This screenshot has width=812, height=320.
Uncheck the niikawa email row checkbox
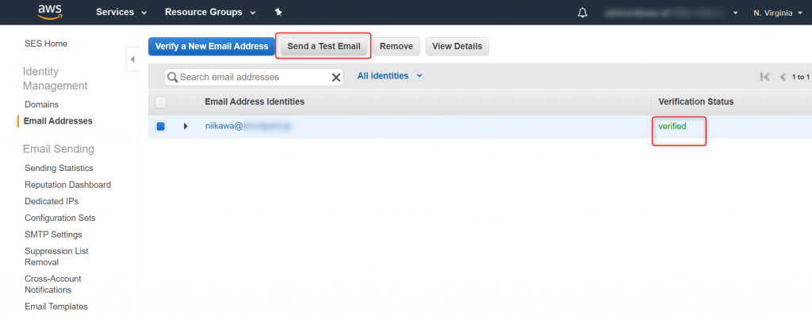point(160,126)
